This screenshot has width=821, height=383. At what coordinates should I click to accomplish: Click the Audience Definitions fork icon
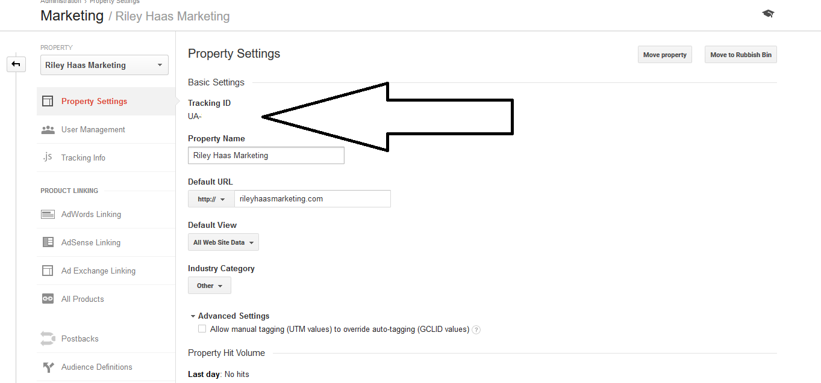[48, 367]
